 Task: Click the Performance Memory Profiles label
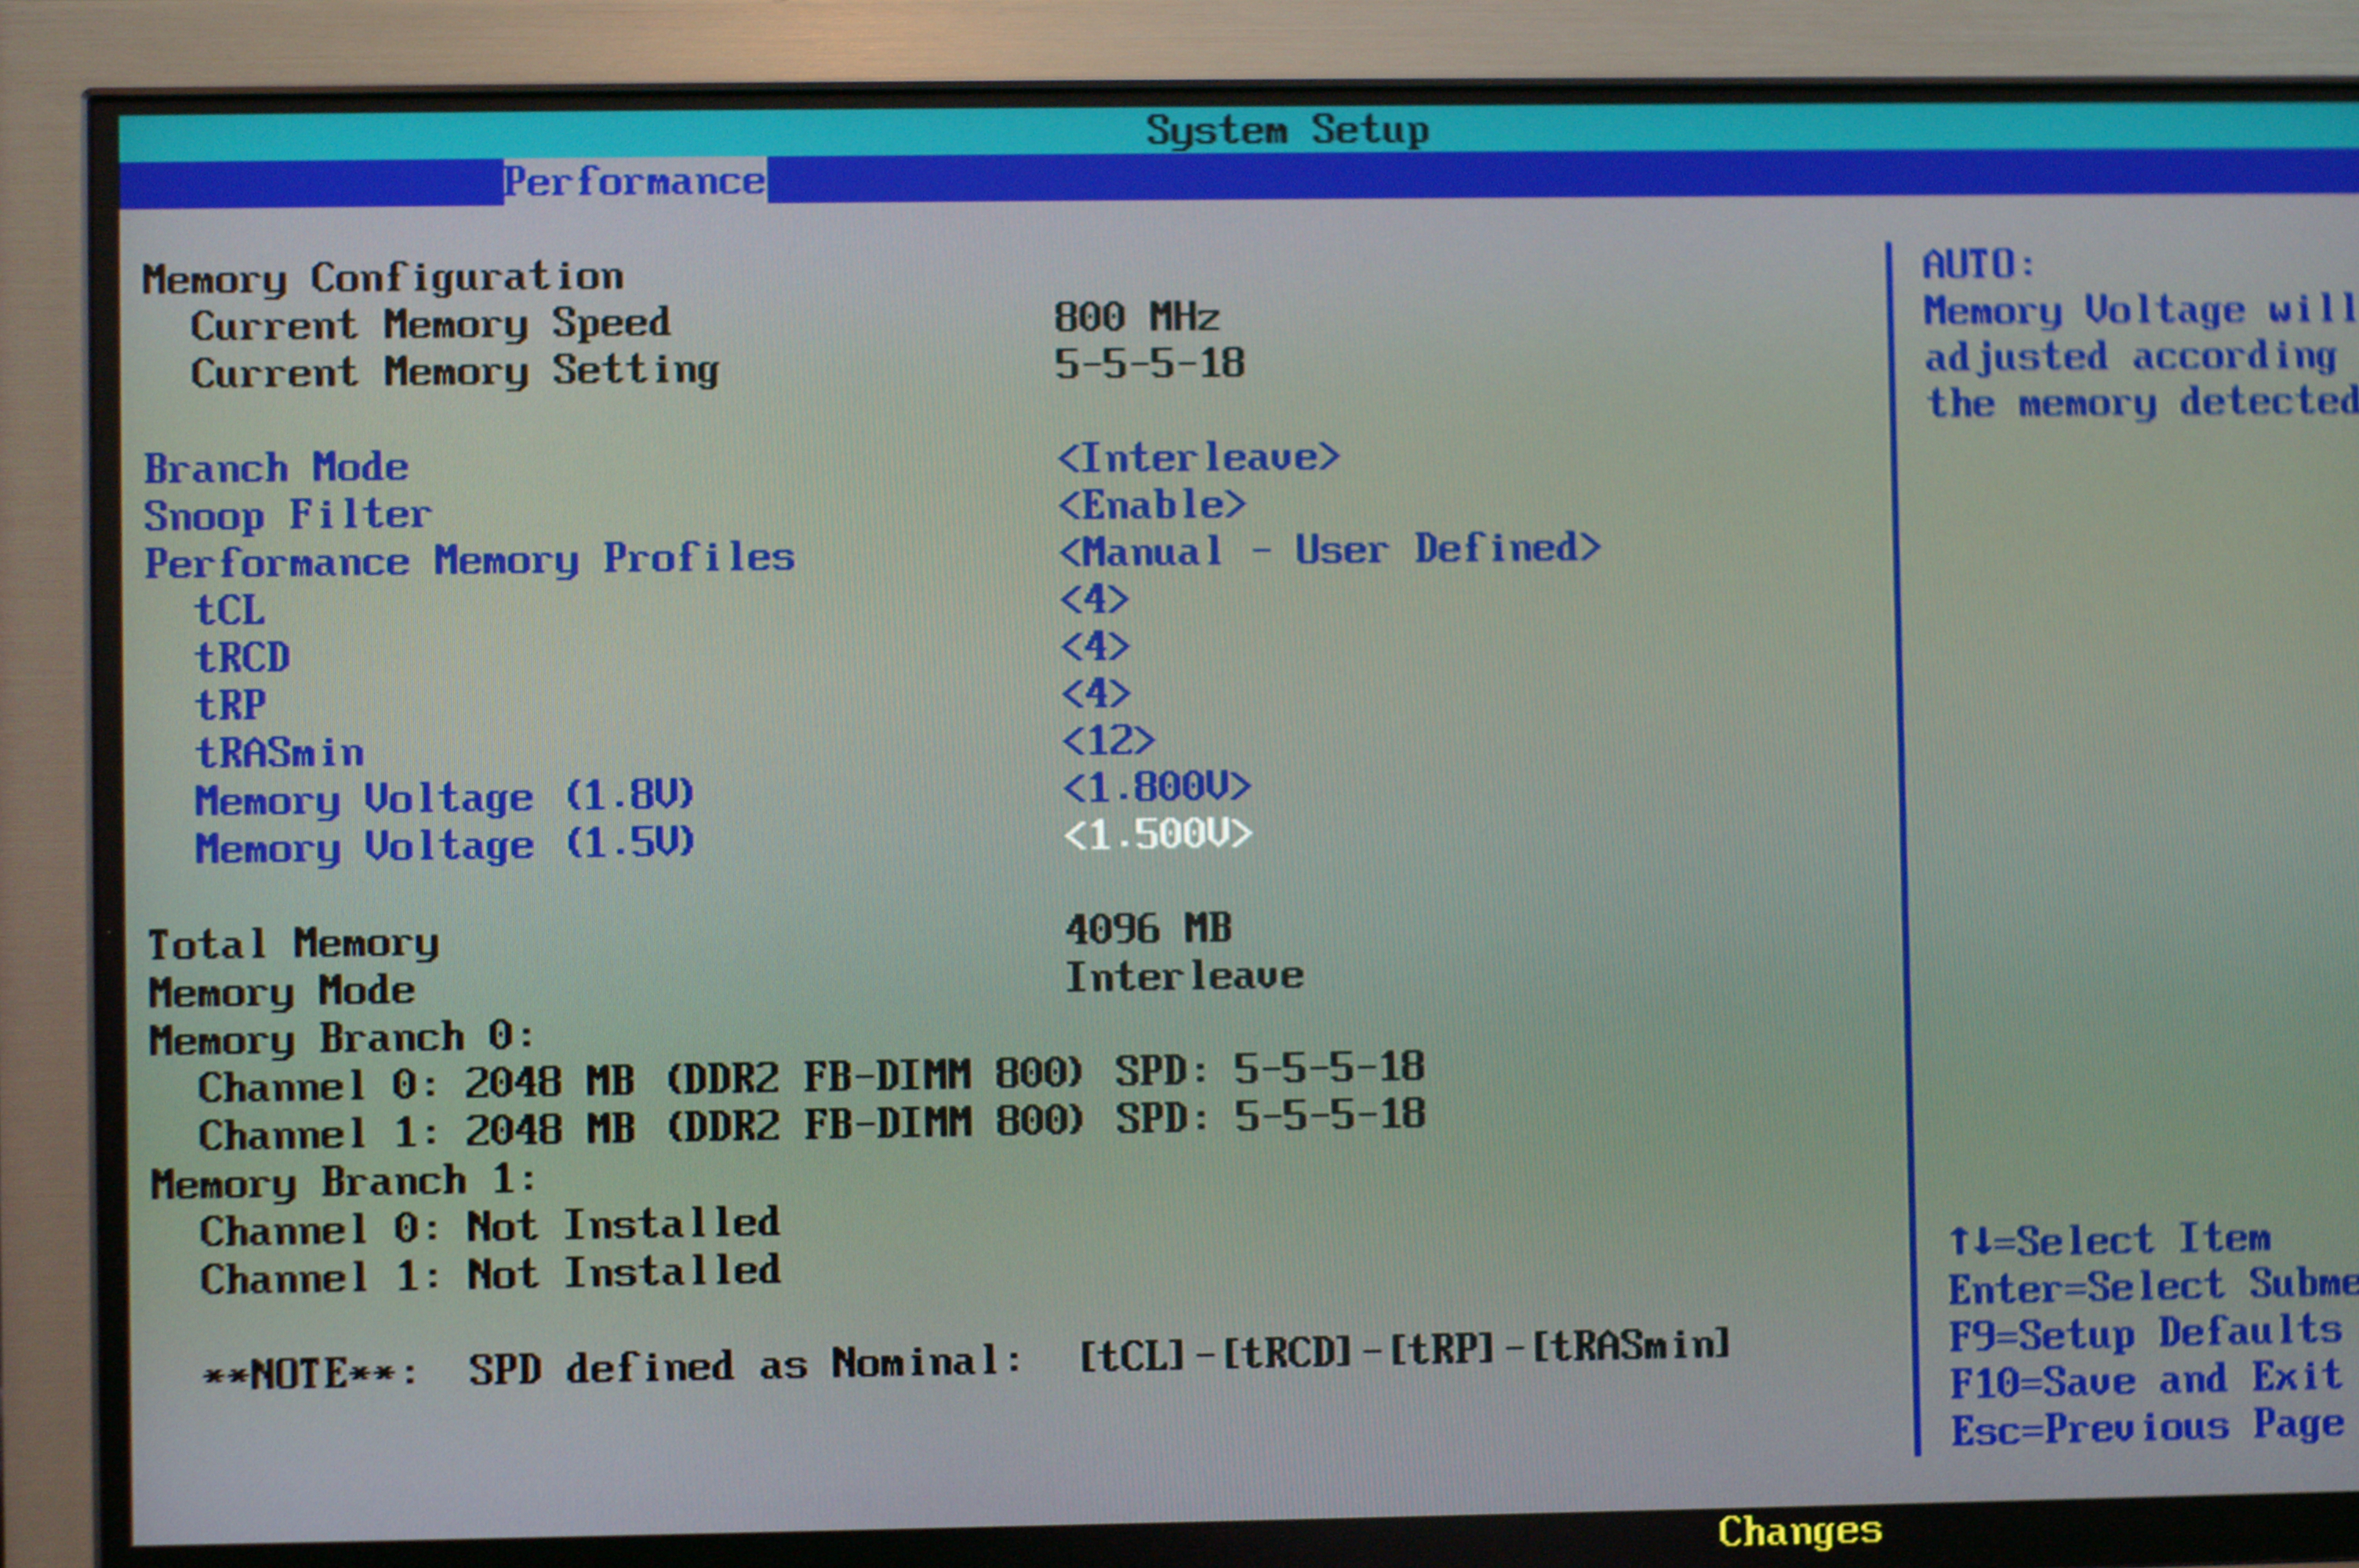(x=470, y=560)
